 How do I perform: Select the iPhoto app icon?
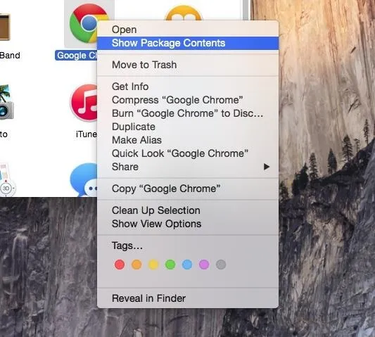[x=6, y=101]
